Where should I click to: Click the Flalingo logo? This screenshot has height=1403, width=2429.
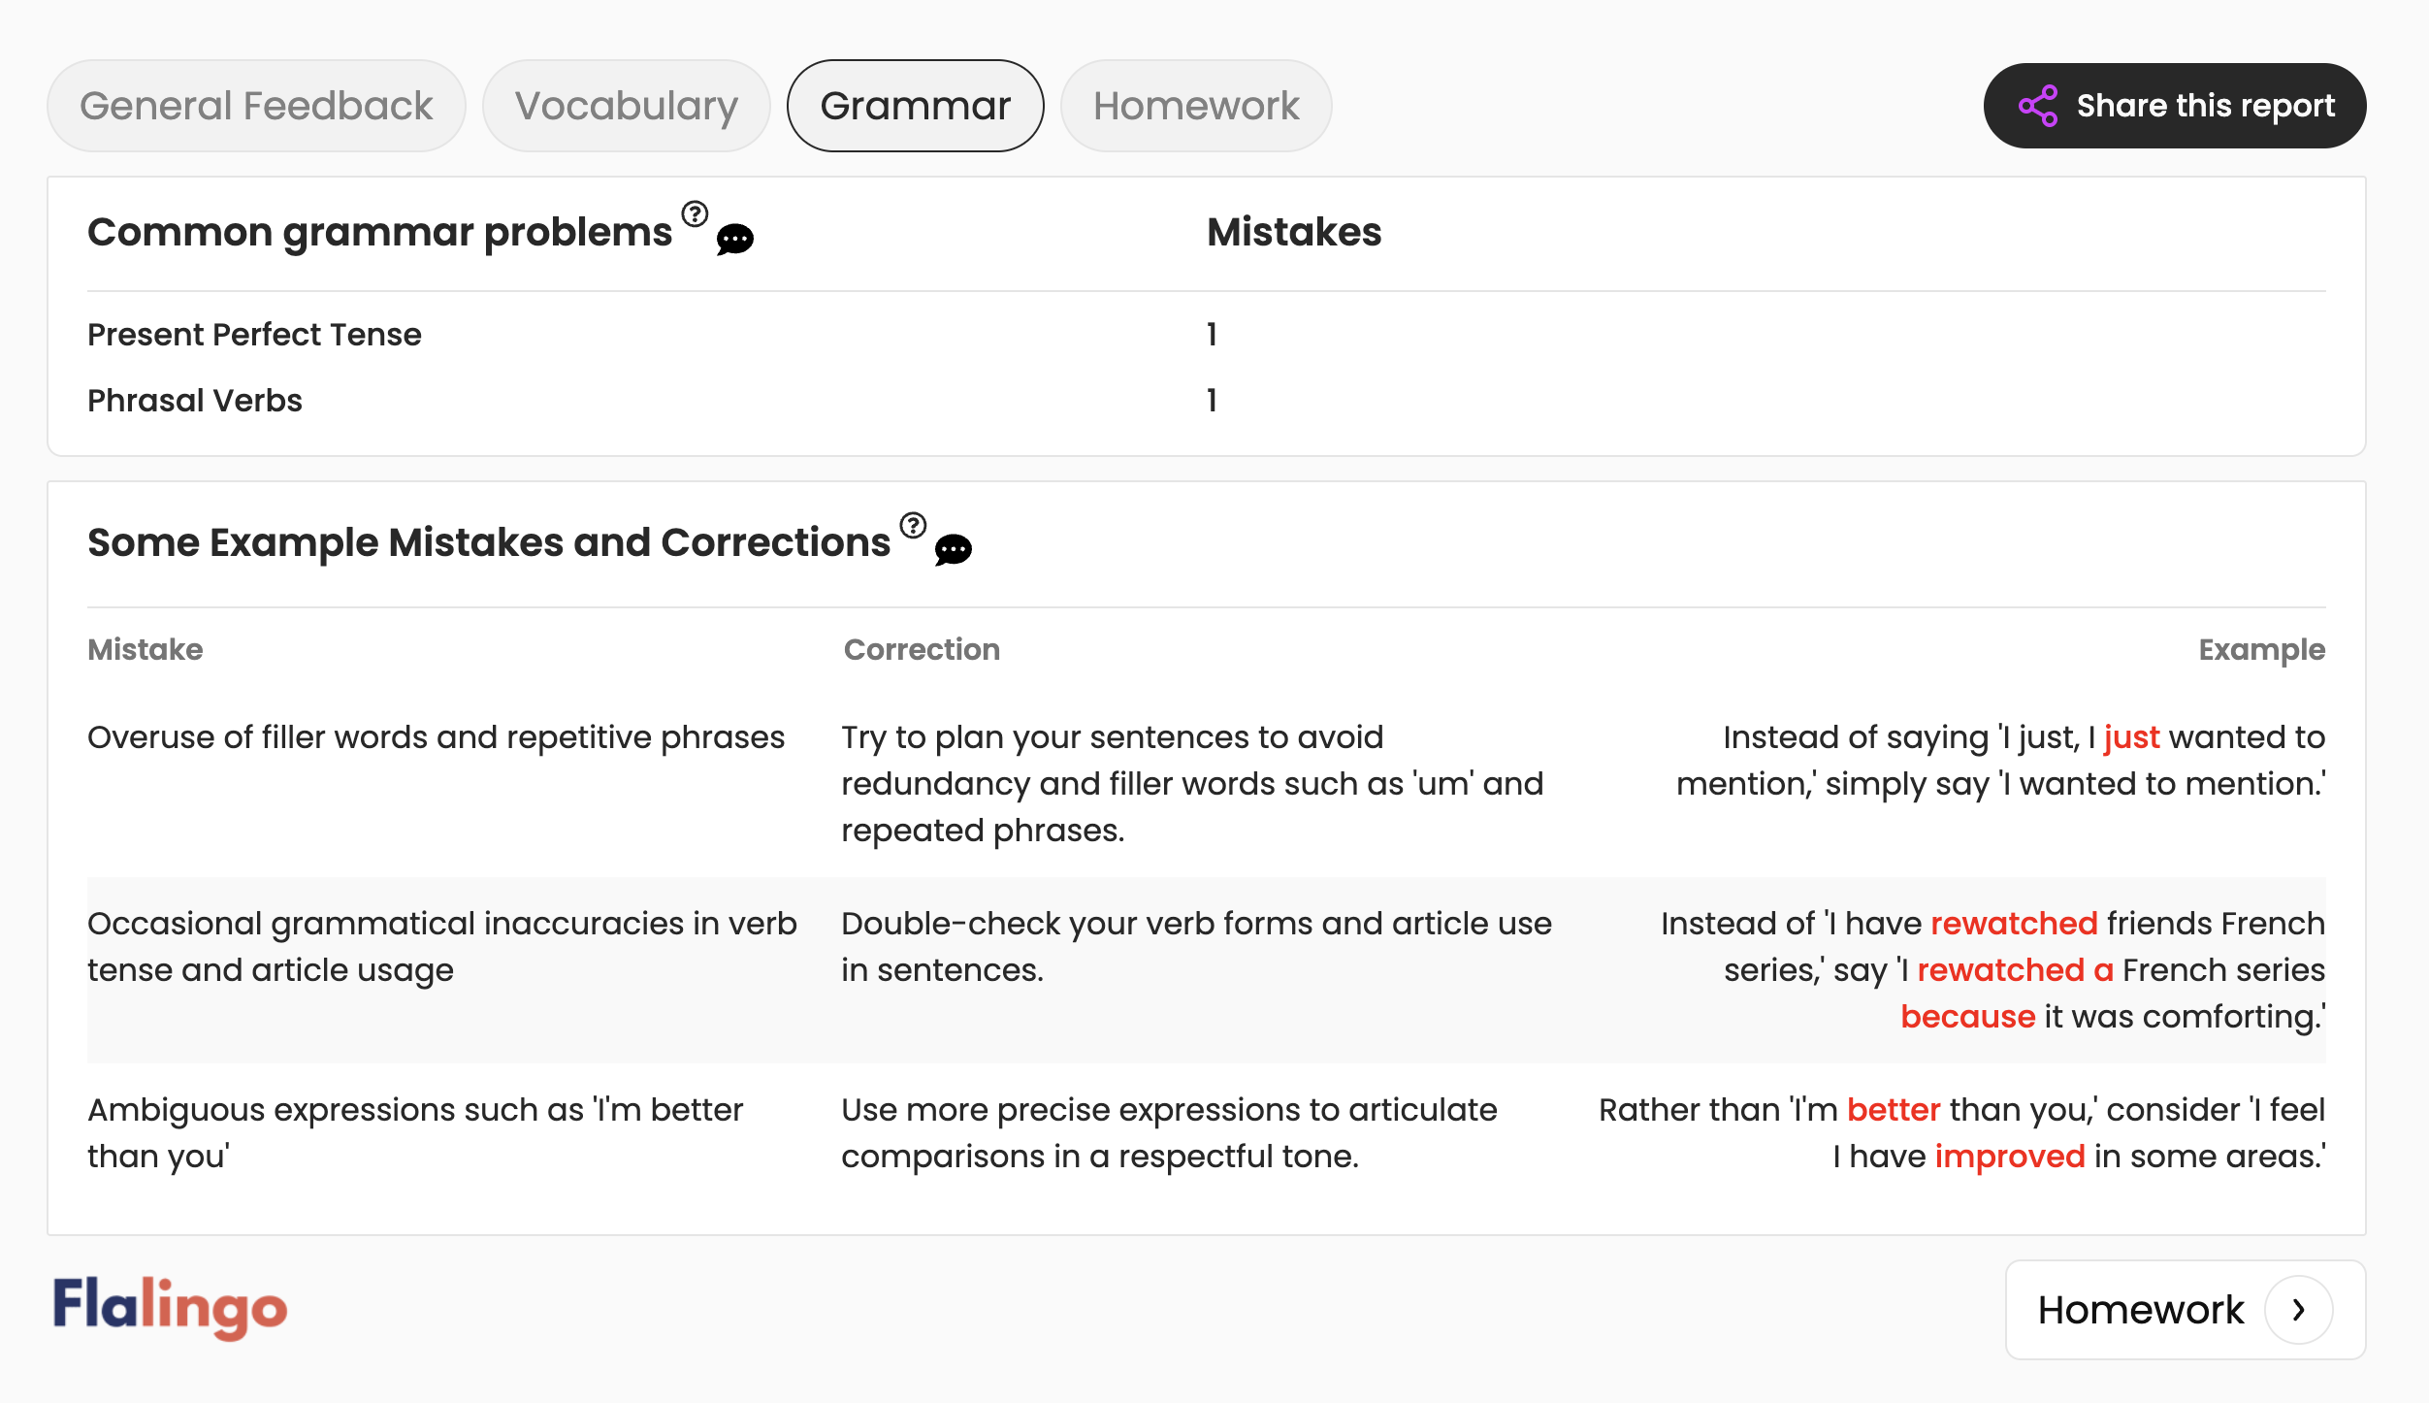pos(171,1308)
